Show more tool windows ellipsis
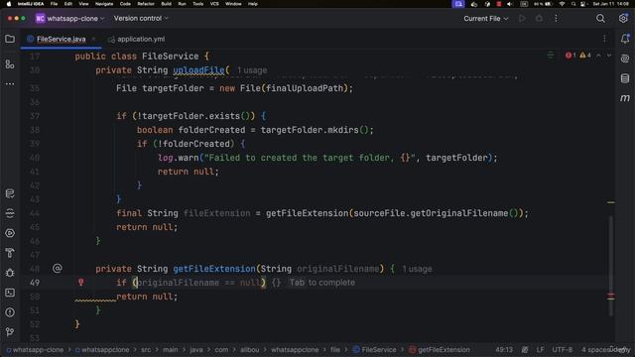 click(x=10, y=84)
